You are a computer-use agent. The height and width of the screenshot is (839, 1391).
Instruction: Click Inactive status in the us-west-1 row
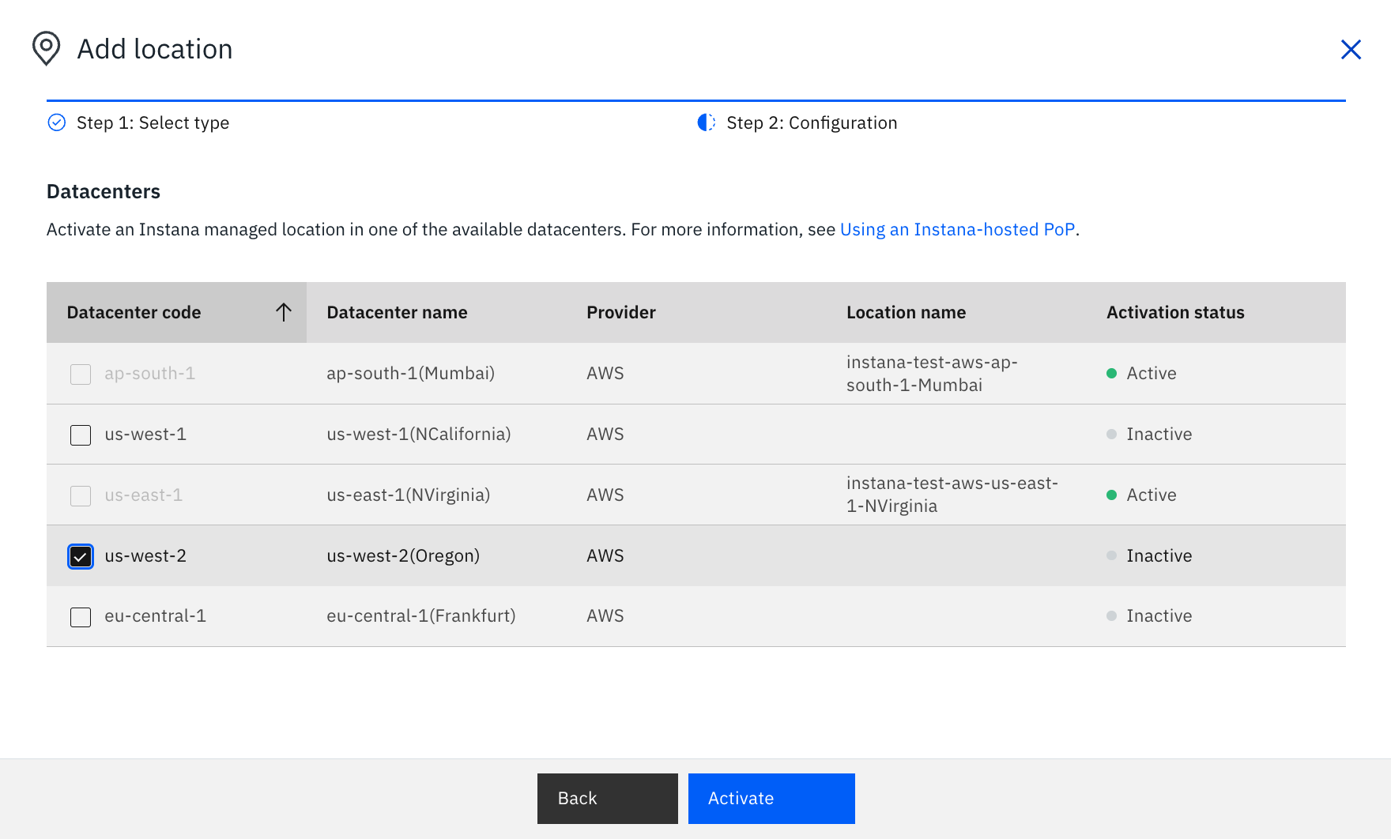pyautogui.click(x=1159, y=434)
